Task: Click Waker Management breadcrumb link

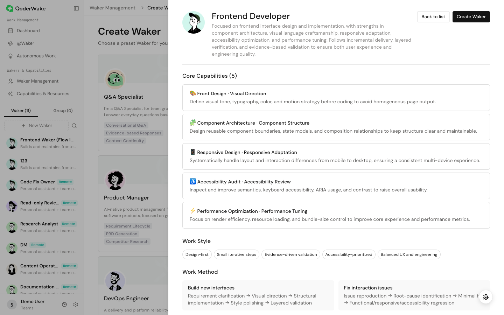Action: coord(112,8)
